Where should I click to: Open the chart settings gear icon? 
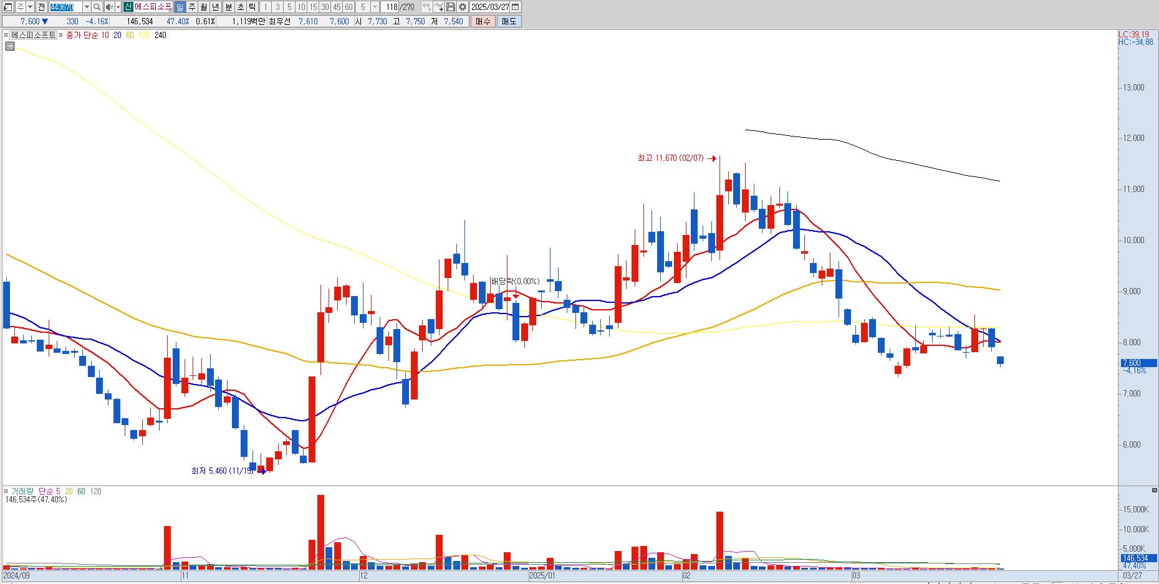click(463, 7)
